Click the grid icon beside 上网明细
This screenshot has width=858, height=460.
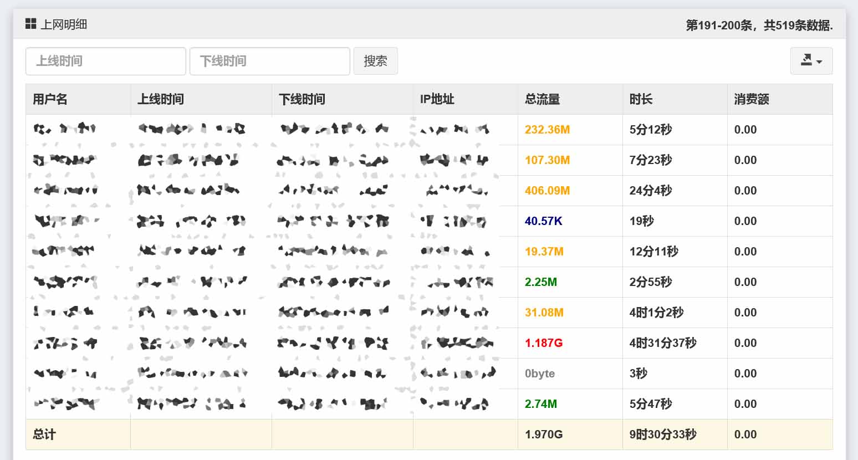coord(31,24)
